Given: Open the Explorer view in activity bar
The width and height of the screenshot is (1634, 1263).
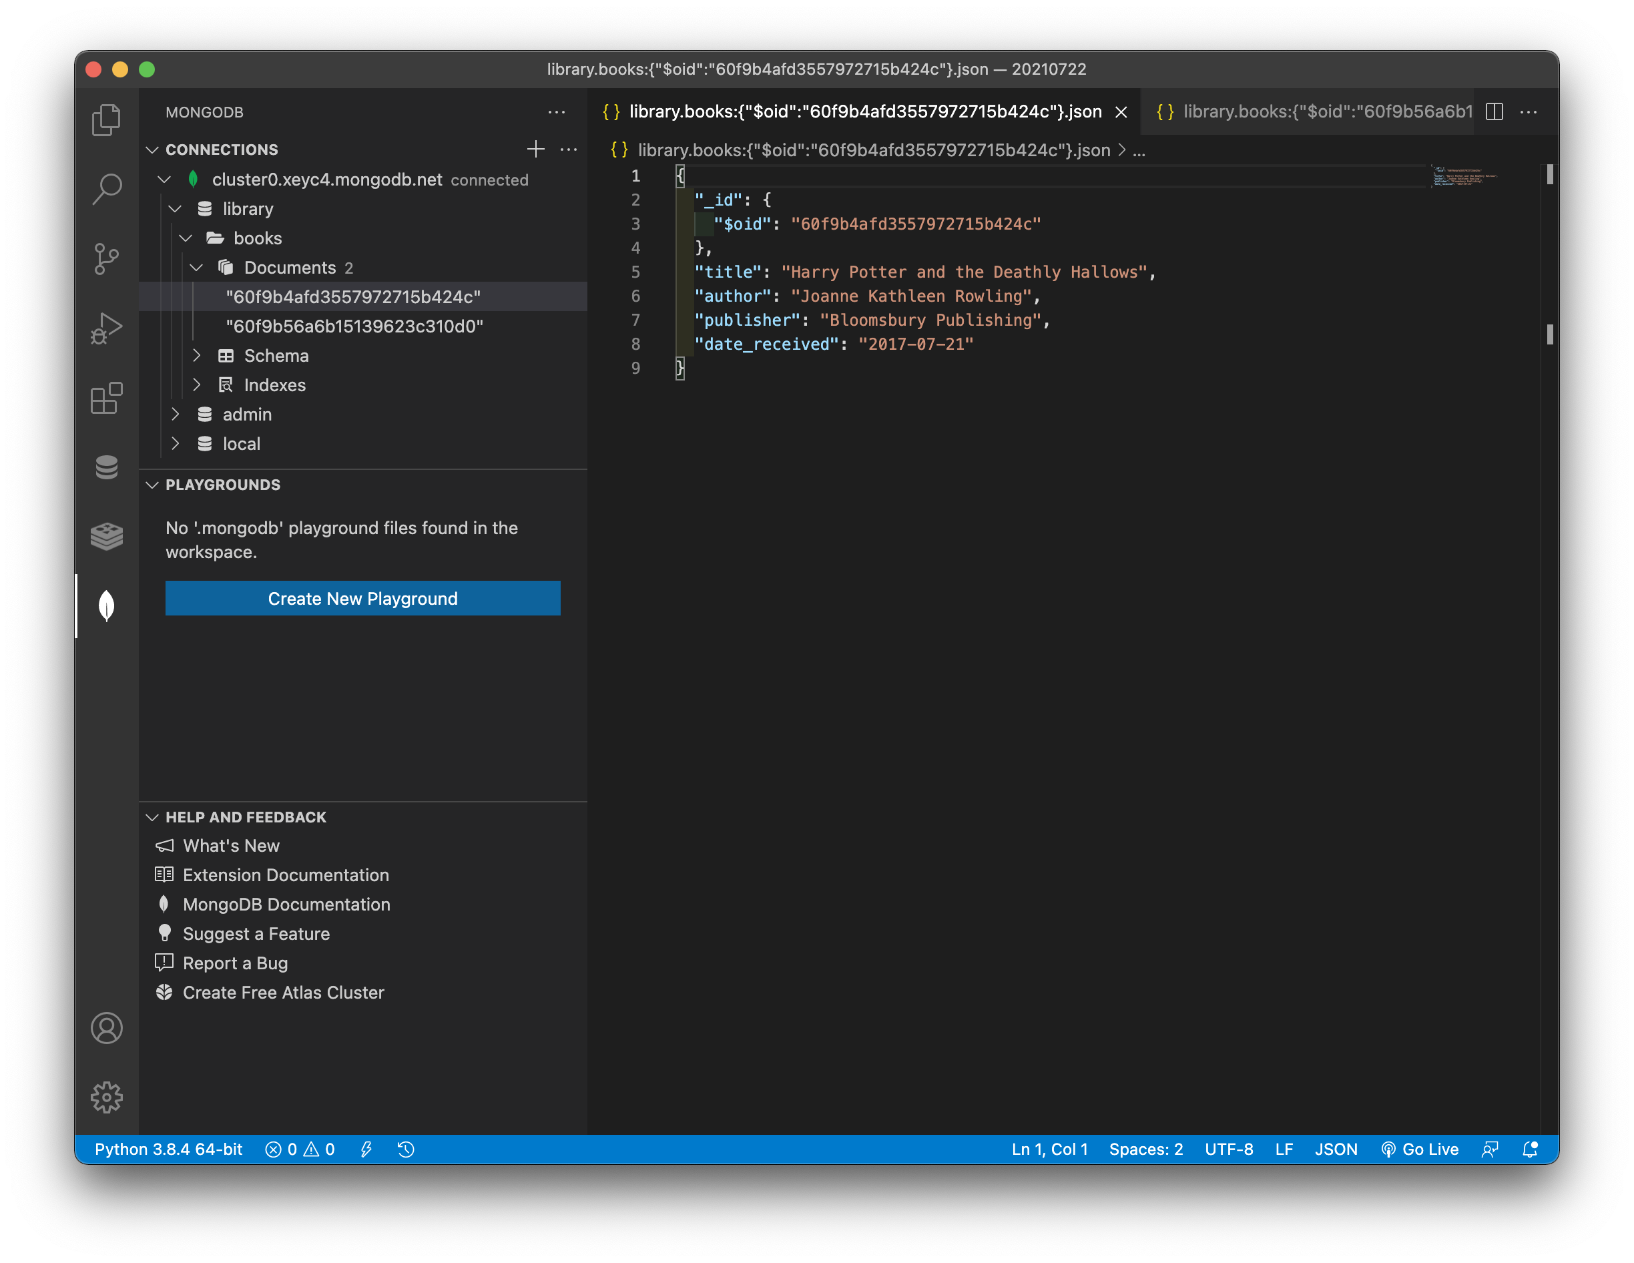Looking at the screenshot, I should click(106, 119).
